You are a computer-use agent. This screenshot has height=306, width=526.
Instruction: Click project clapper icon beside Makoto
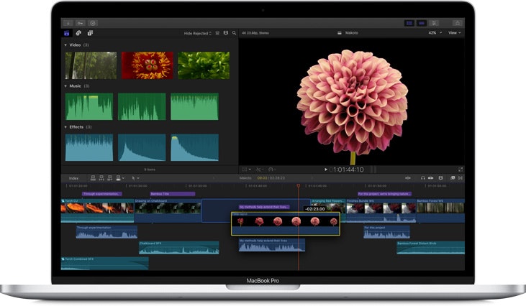pyautogui.click(x=340, y=33)
